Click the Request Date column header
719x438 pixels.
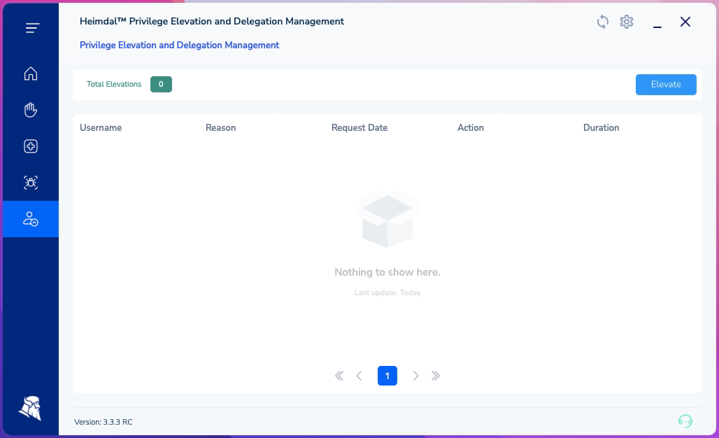[x=359, y=127]
